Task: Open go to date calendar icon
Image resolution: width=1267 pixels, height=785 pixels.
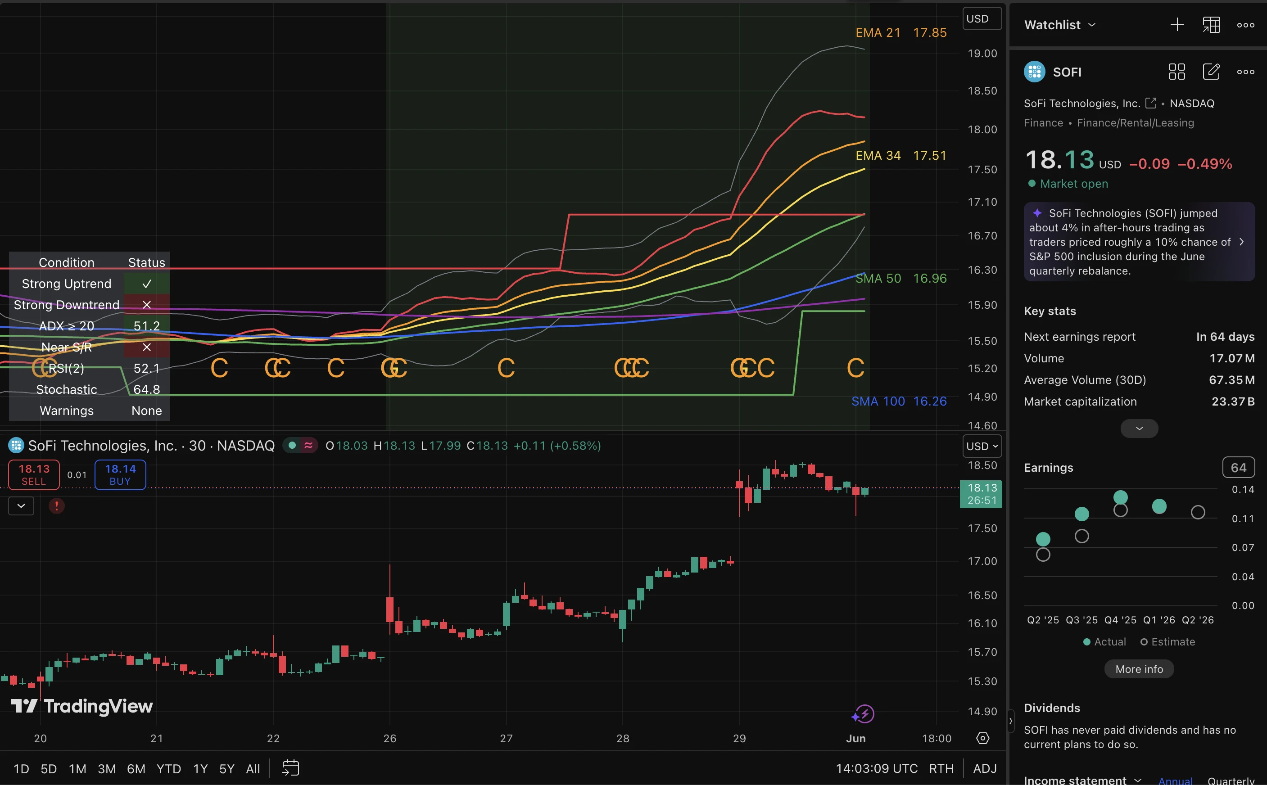Action: (x=290, y=768)
